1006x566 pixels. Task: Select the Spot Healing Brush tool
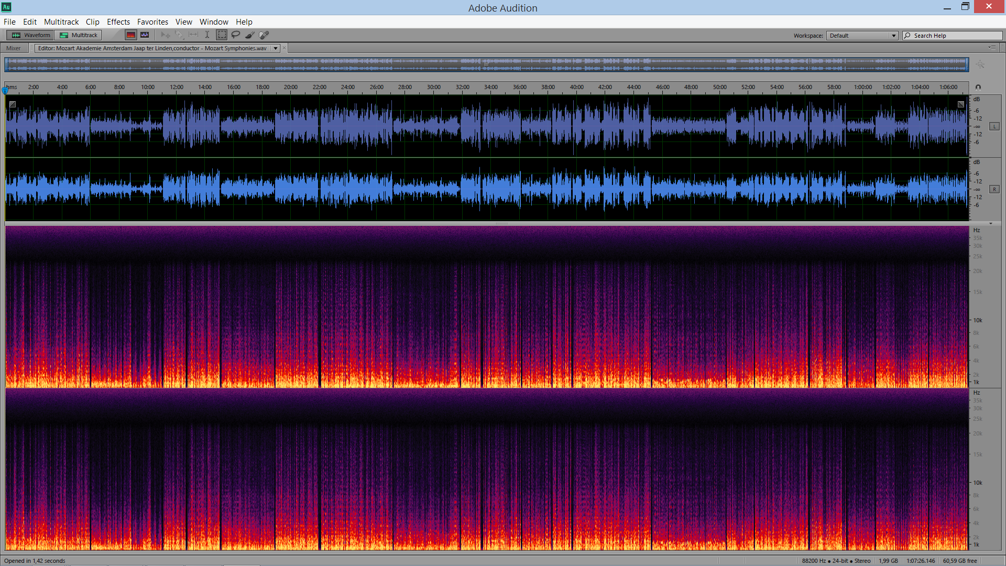(264, 35)
